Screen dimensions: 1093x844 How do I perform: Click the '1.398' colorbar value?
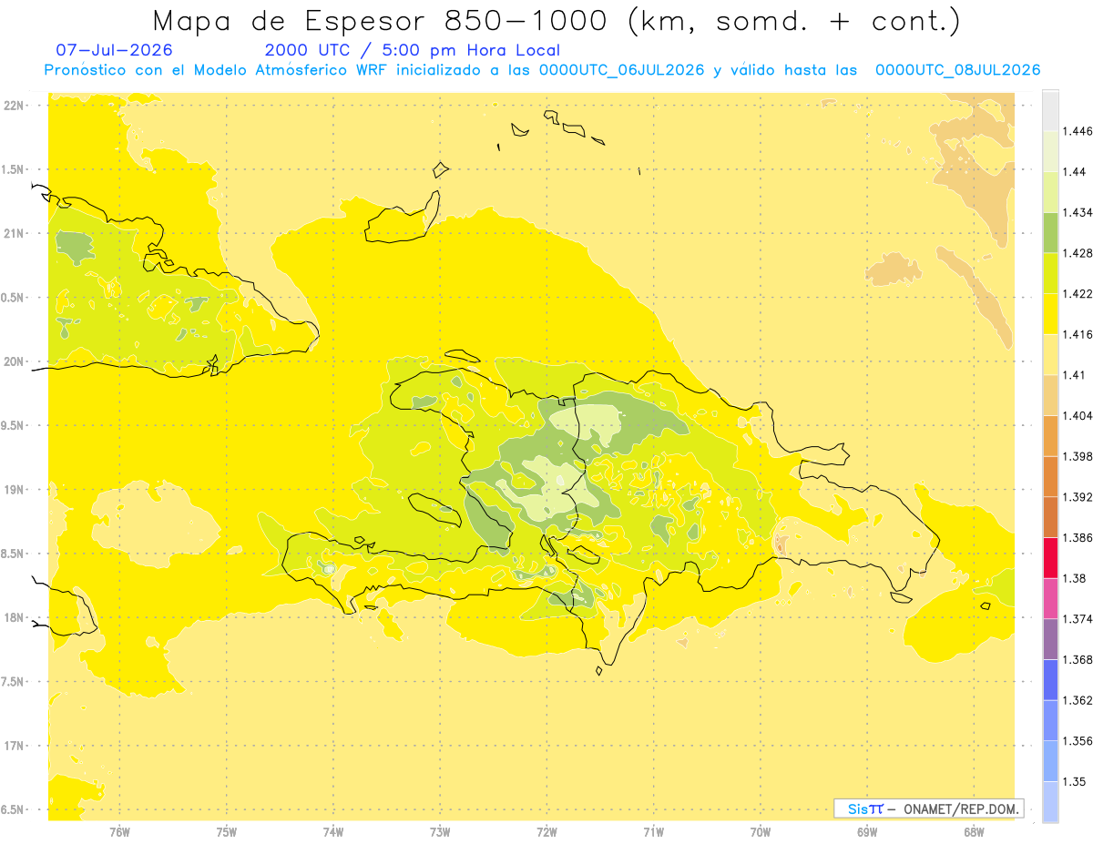[1077, 456]
